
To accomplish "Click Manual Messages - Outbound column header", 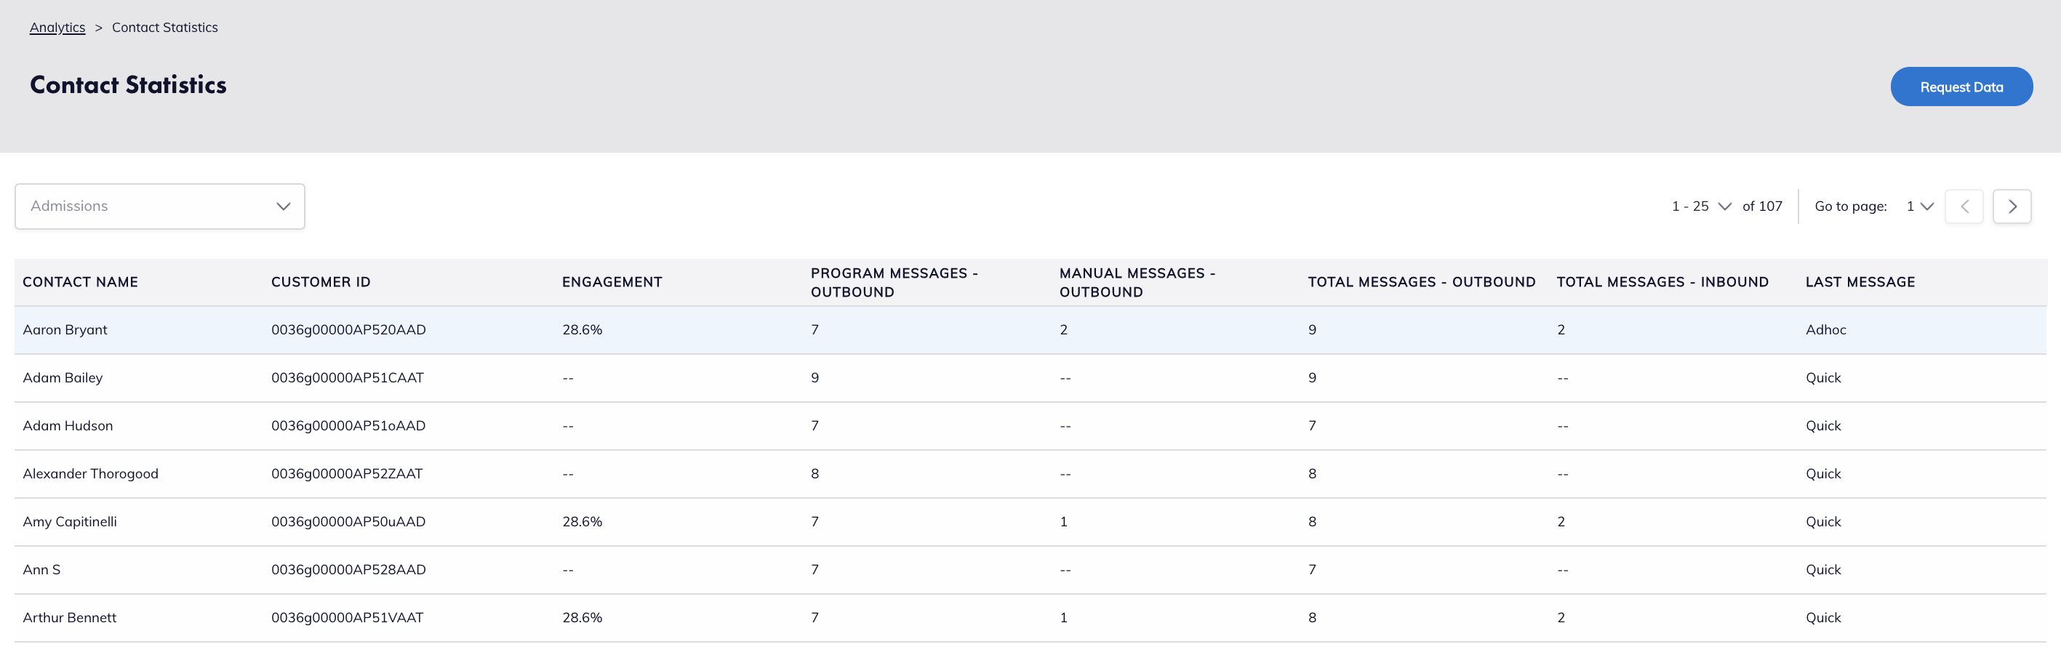I will 1137,282.
